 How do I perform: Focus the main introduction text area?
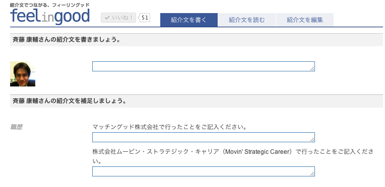tap(203, 66)
